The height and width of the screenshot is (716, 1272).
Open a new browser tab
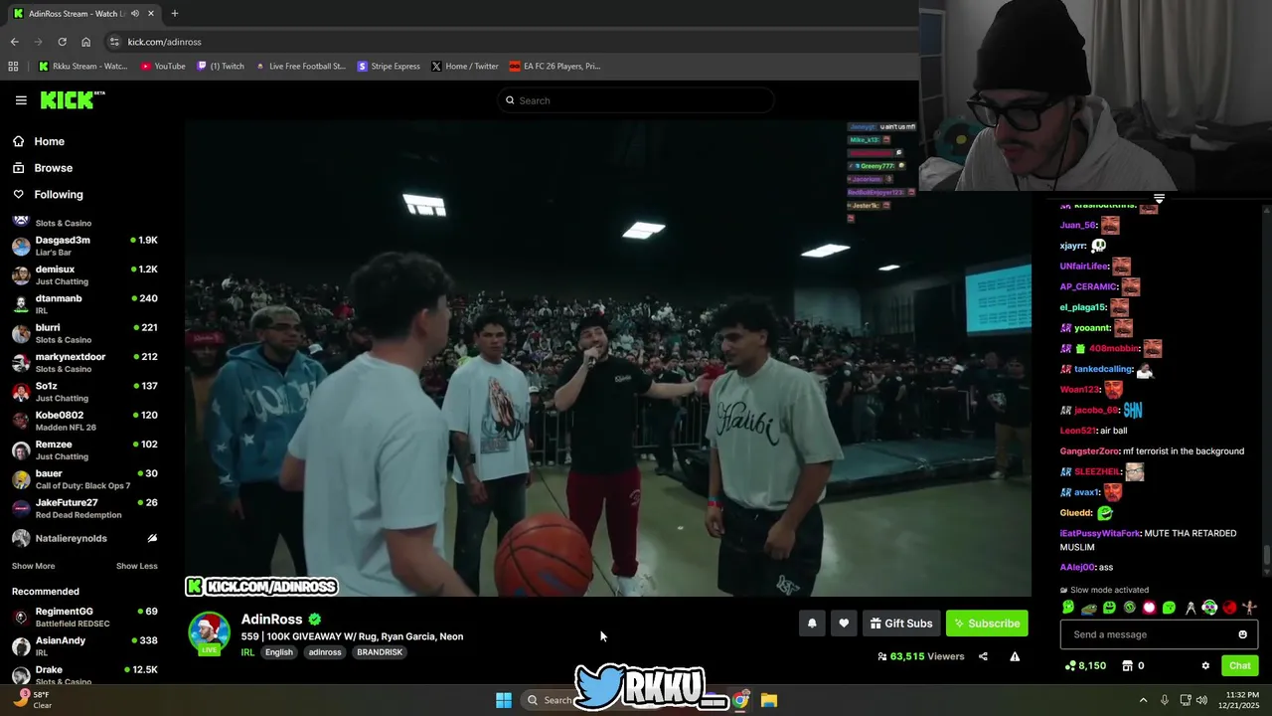(175, 13)
